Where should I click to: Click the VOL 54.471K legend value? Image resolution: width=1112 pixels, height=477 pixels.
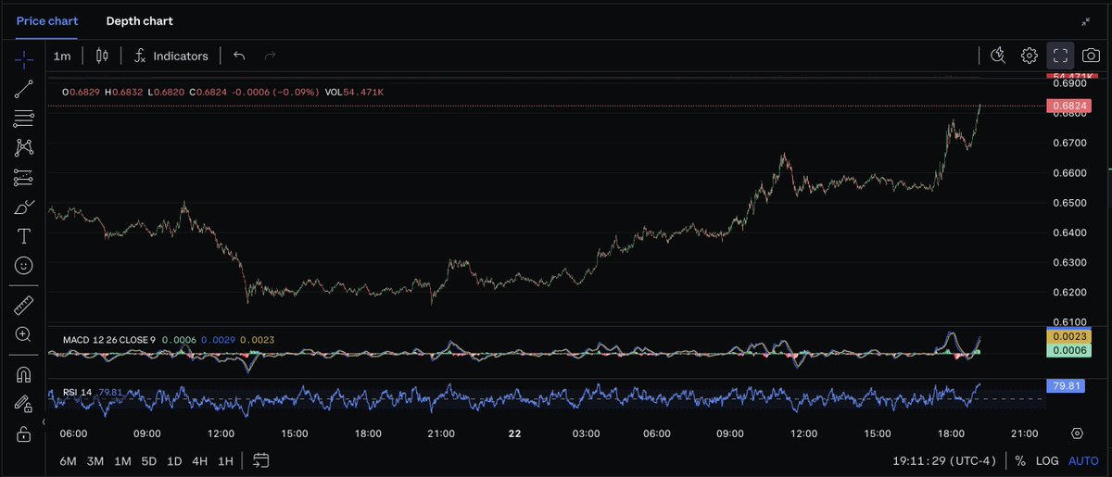pos(354,93)
